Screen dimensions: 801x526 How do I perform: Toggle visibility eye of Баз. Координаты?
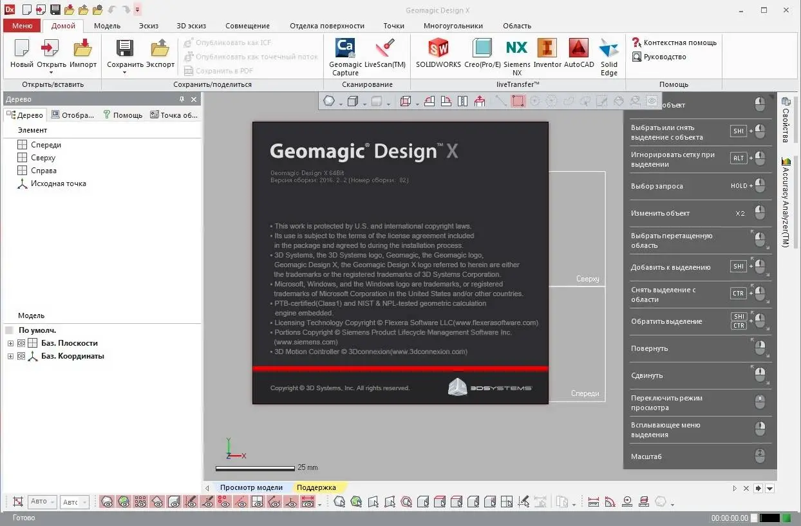[x=21, y=356]
